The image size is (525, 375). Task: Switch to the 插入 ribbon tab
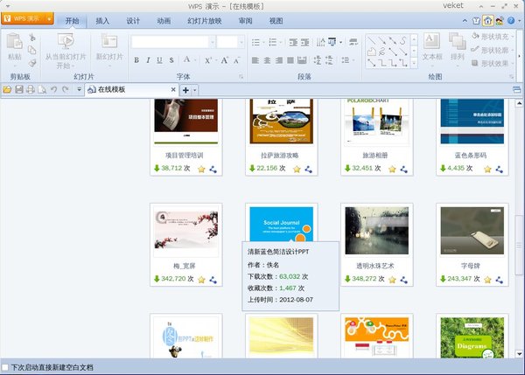coord(102,20)
